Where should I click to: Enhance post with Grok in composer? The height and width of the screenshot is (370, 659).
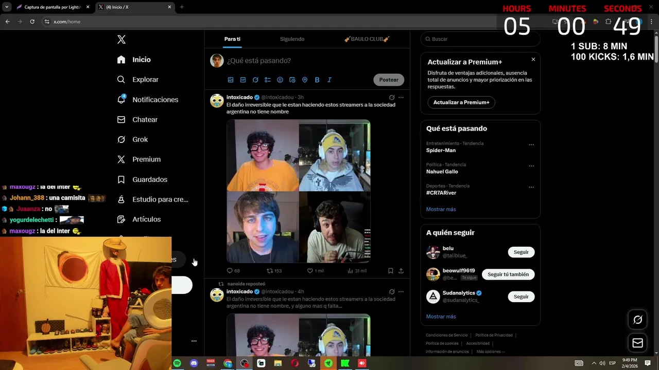point(255,80)
